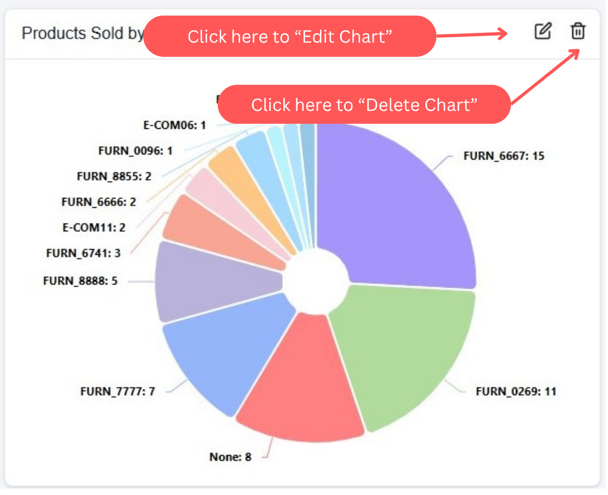Screen dimensions: 608x495
Task: Click the E-COM06: 1 label
Action: (175, 126)
